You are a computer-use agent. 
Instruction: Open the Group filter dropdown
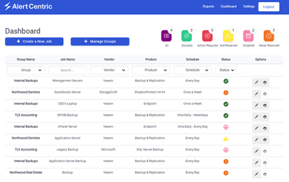coord(25,70)
